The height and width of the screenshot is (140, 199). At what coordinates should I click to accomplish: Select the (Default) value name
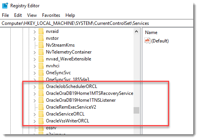[160, 41]
